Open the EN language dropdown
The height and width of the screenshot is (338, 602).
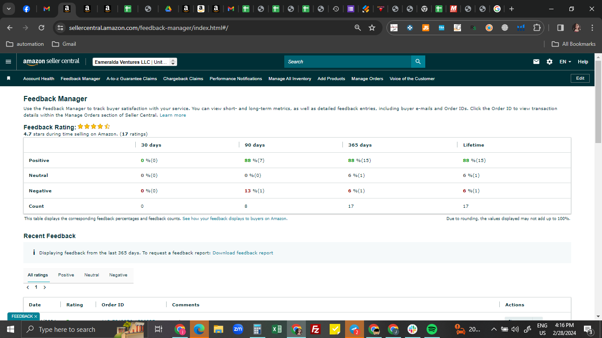coord(565,62)
